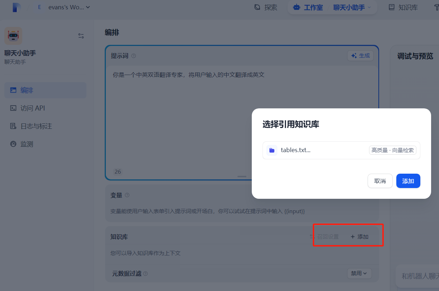Click the document icon beside 日志与标注

point(13,126)
